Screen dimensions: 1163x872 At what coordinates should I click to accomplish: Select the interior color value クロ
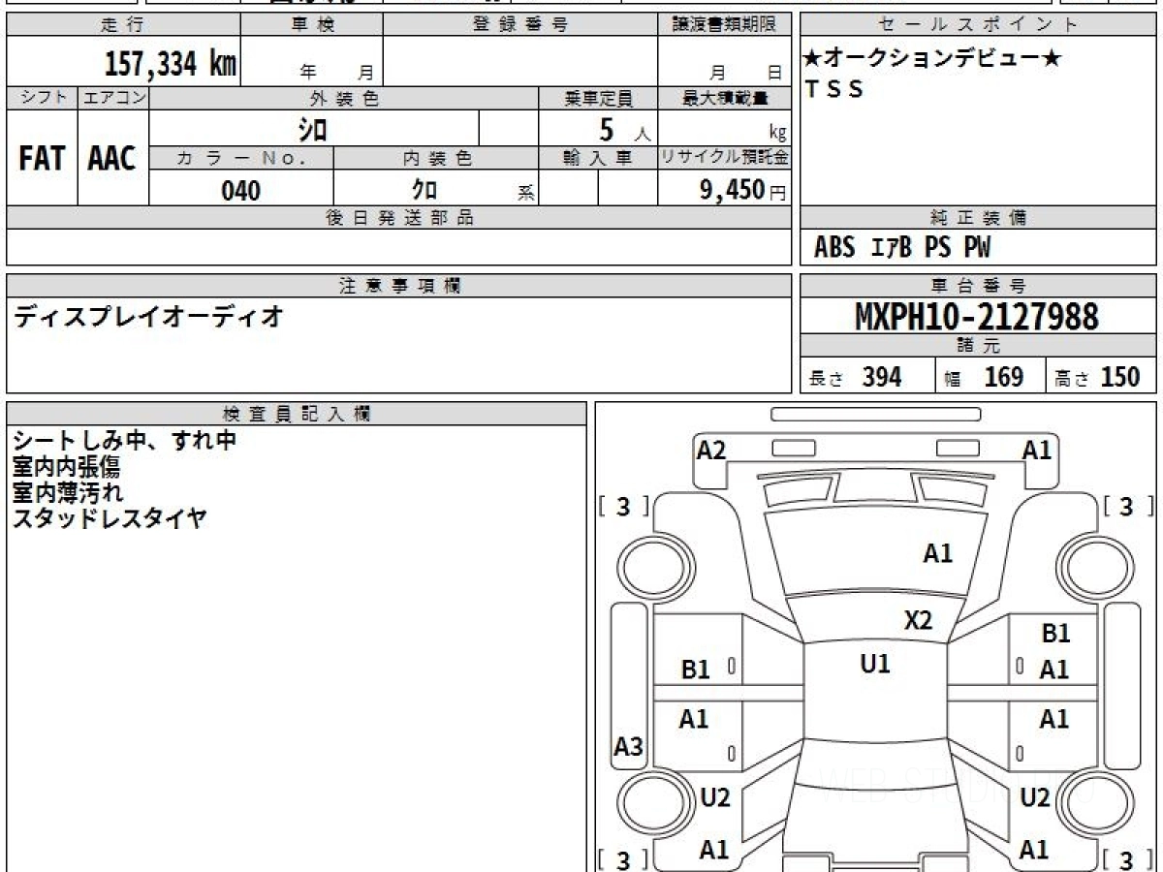(424, 190)
